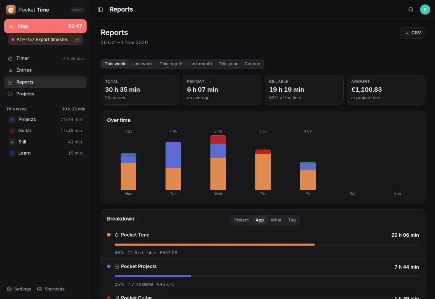Click the music icon beside Pocket Guitar row
The width and height of the screenshot is (435, 299).
117,298
